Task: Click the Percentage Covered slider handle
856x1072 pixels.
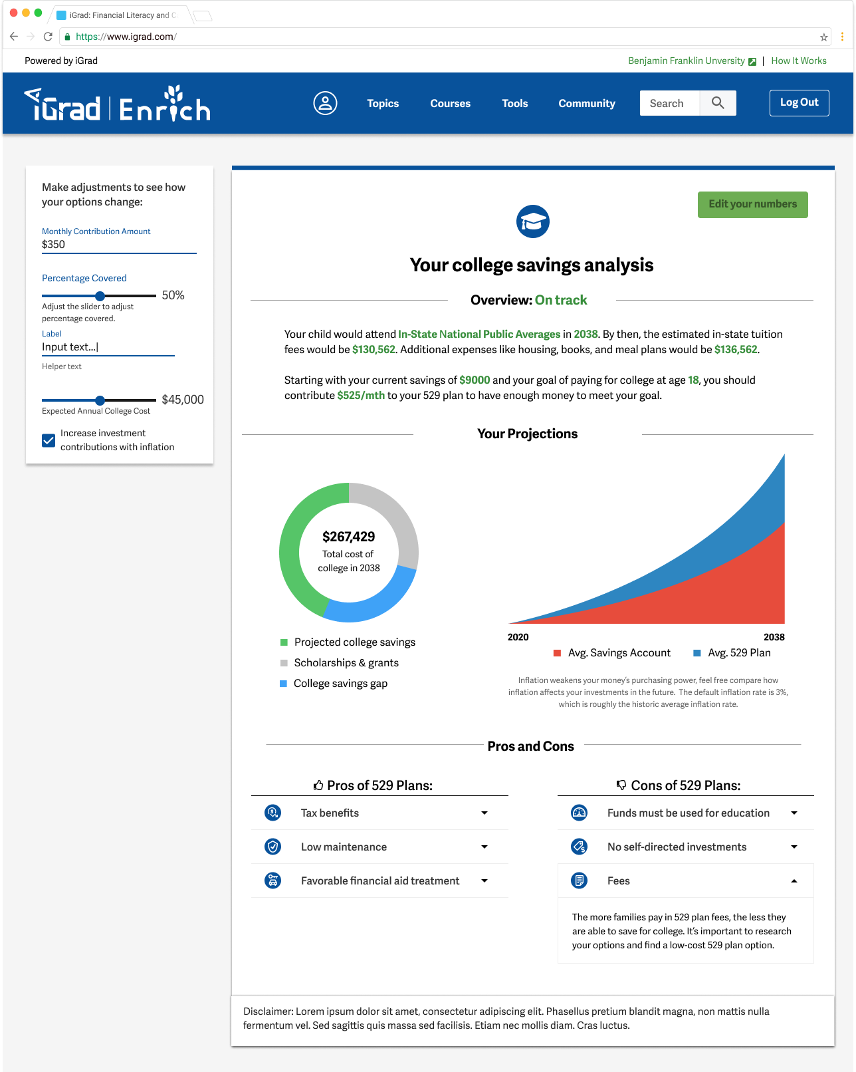Action: click(100, 296)
